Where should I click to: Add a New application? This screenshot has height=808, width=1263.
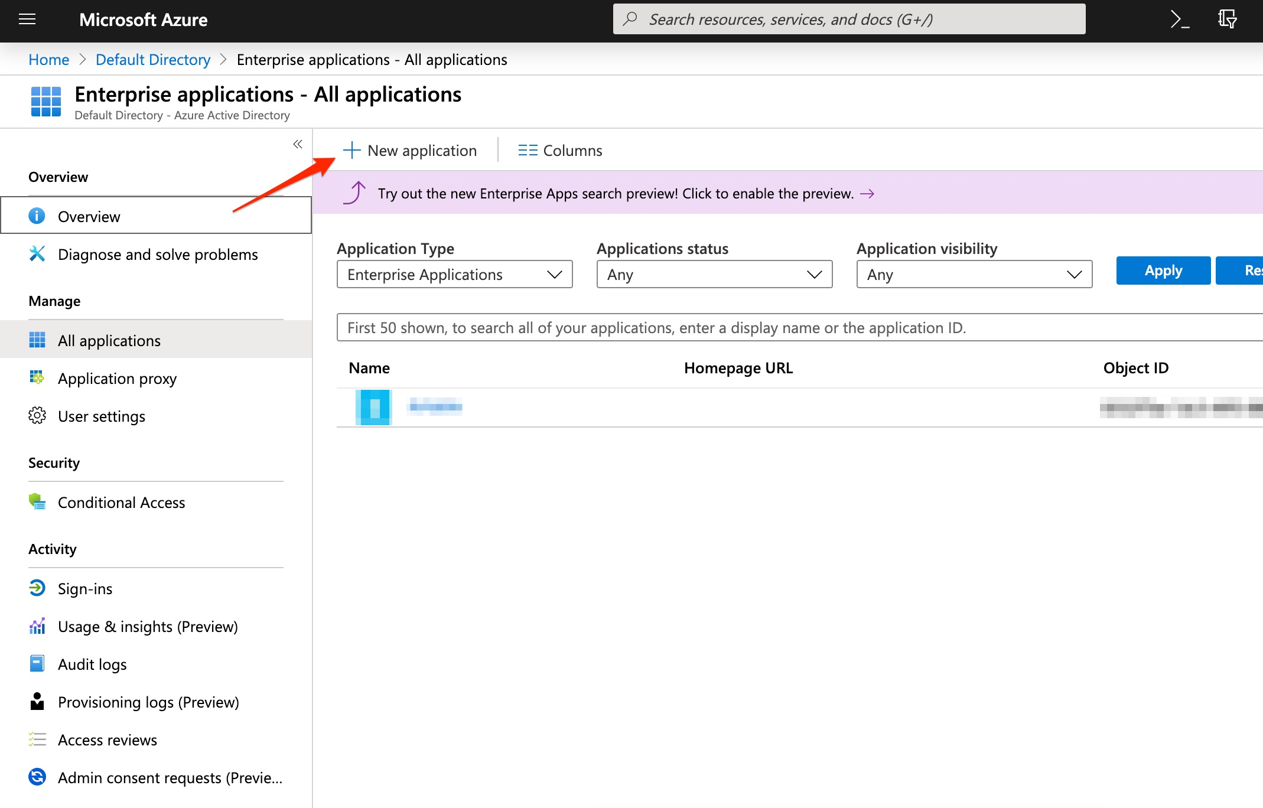coord(410,151)
